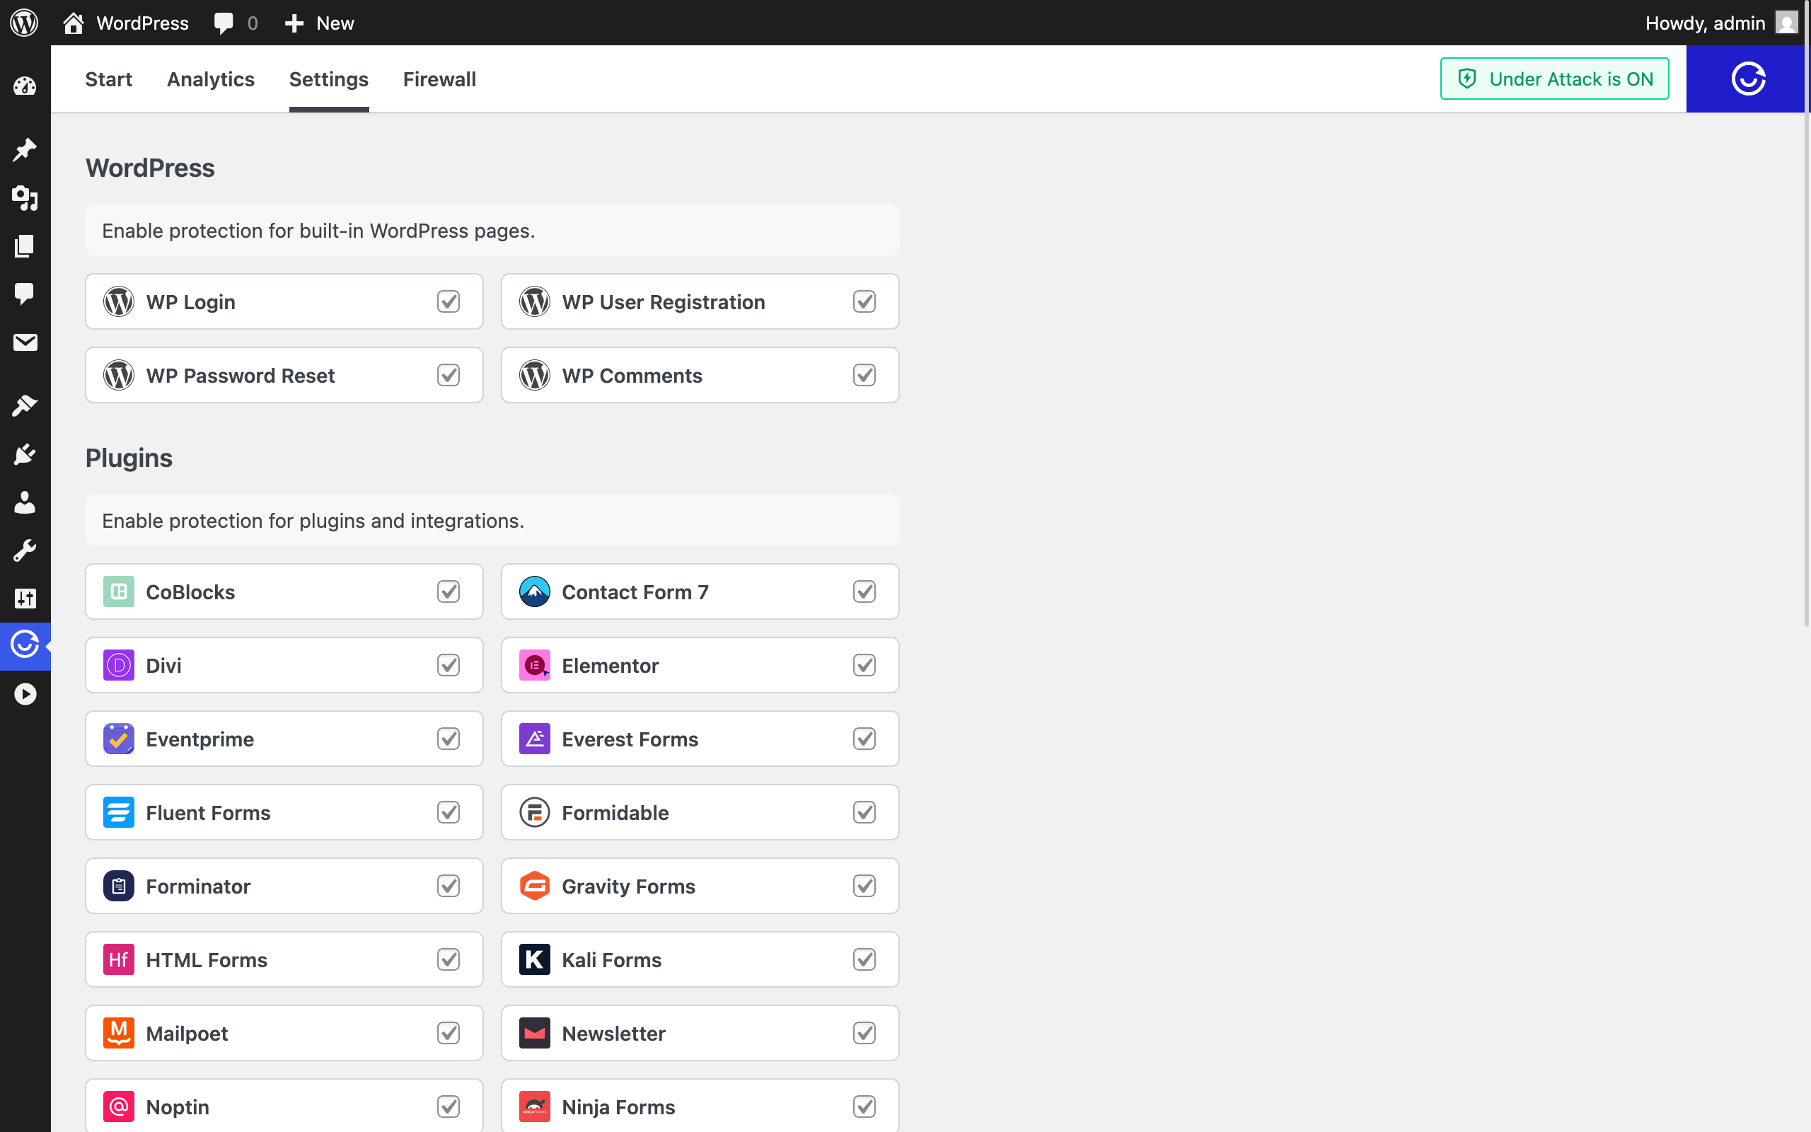Toggle the Contact Form 7 checkbox
Image resolution: width=1811 pixels, height=1132 pixels.
pyautogui.click(x=864, y=591)
